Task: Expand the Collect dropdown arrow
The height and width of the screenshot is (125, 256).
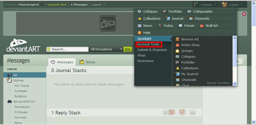Action: (x=241, y=5)
